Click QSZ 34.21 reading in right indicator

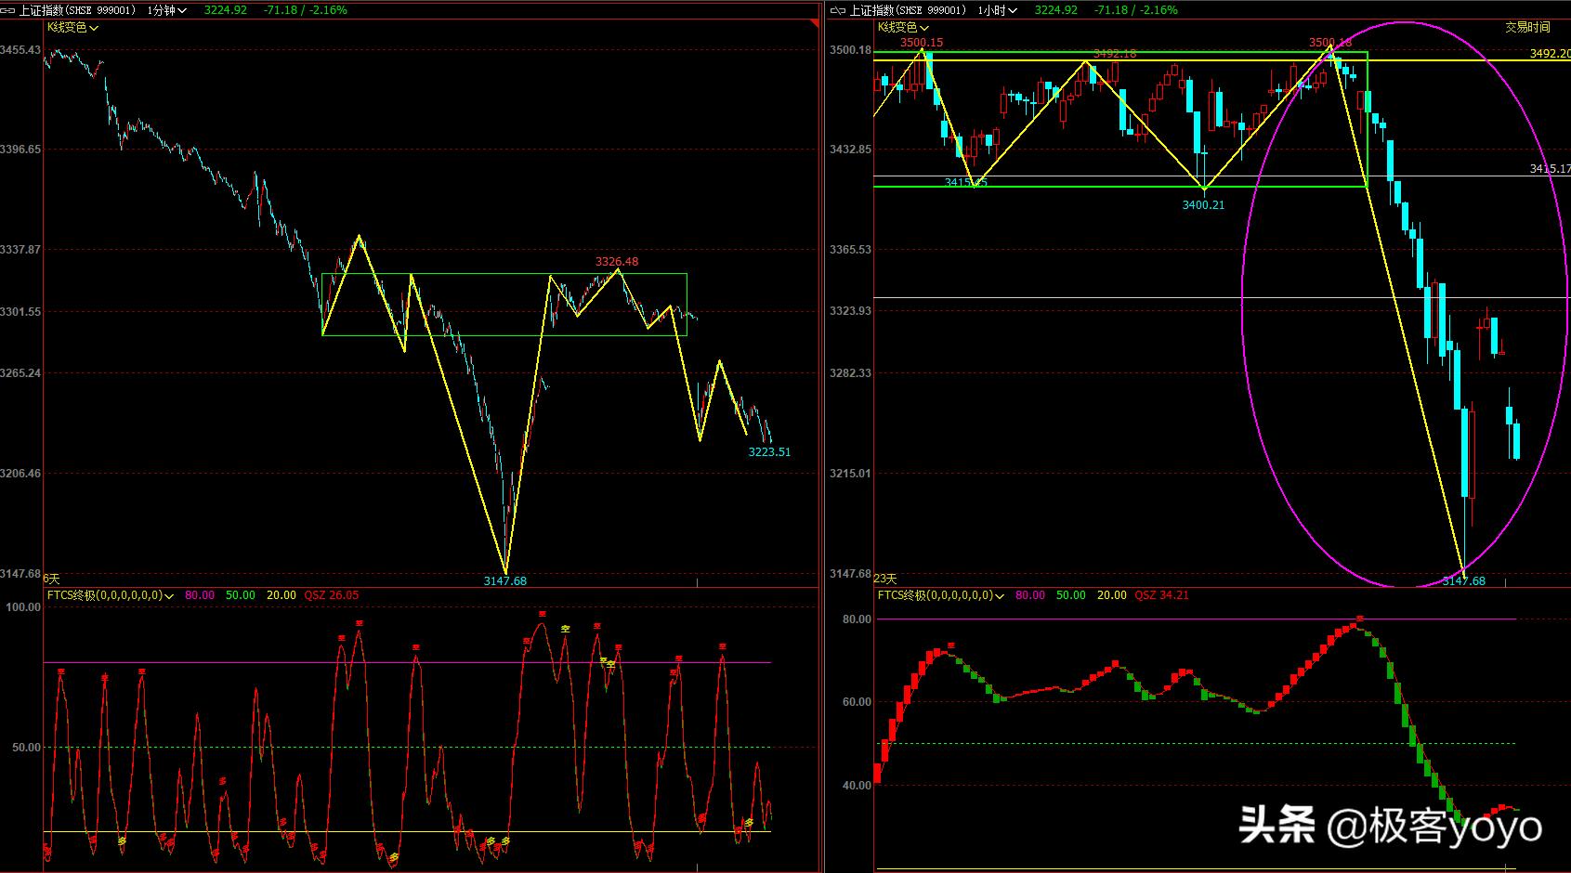pos(1161,595)
